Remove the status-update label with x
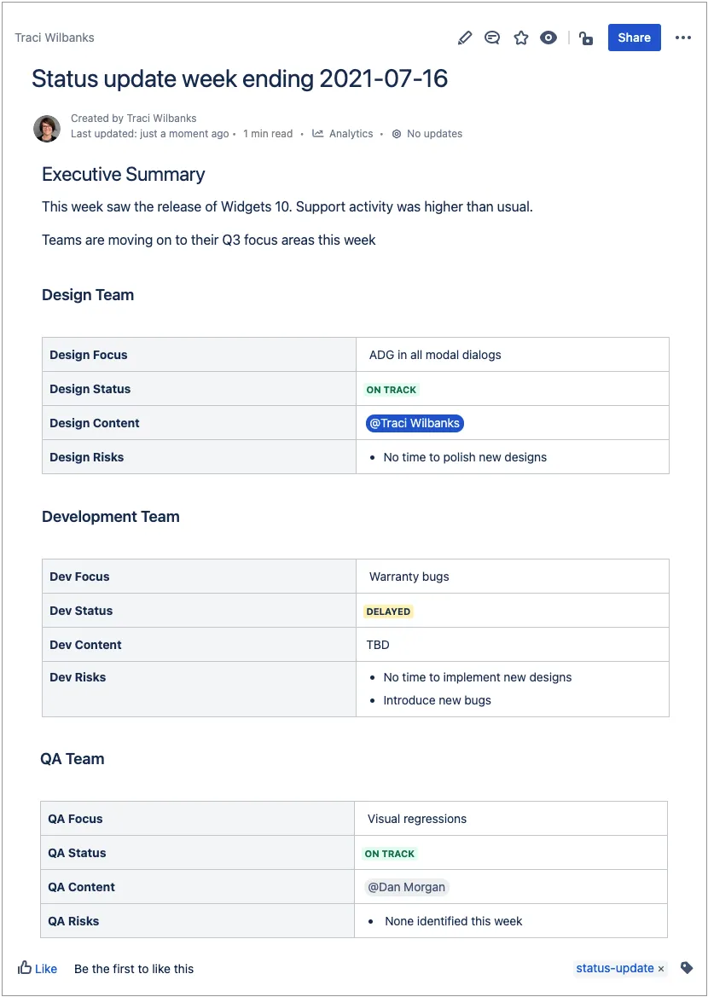The height and width of the screenshot is (997, 708). click(661, 969)
